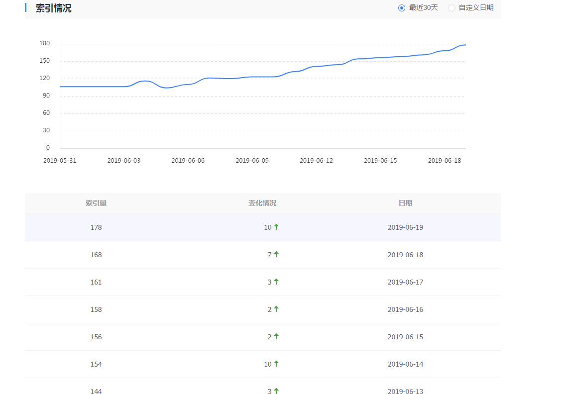Click green up arrow in 2019-06-17 row
Screen dimensions: 565x394
click(x=276, y=282)
